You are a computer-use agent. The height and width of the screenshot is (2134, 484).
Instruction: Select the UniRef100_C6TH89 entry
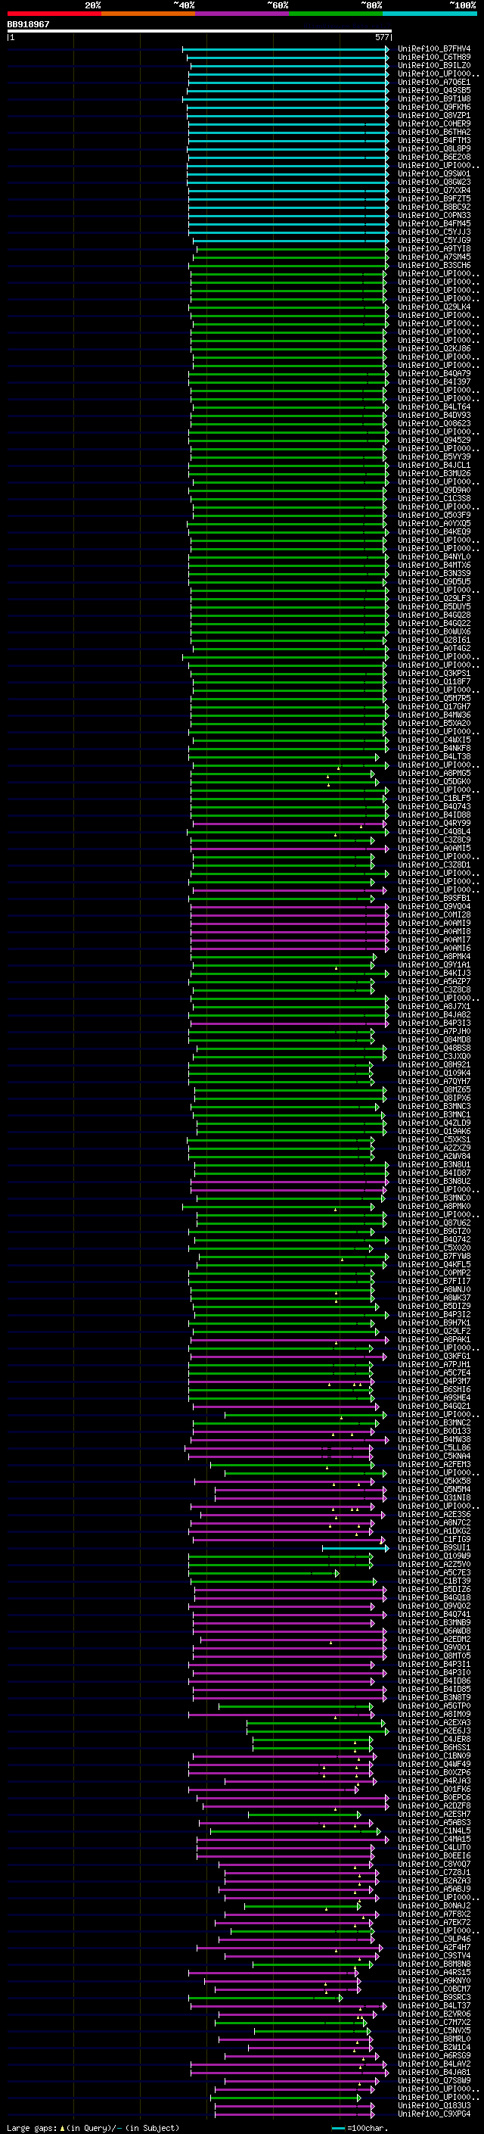[434, 58]
